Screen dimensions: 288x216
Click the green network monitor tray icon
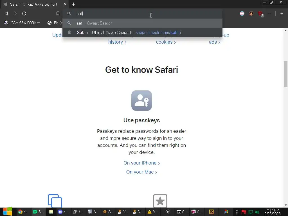tap(251, 212)
